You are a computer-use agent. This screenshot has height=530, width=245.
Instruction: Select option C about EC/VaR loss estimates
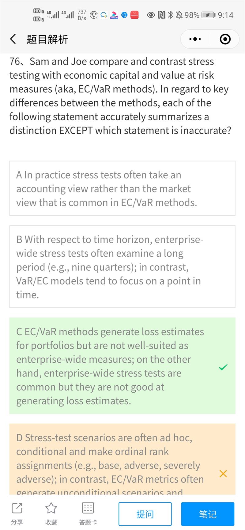point(113,366)
